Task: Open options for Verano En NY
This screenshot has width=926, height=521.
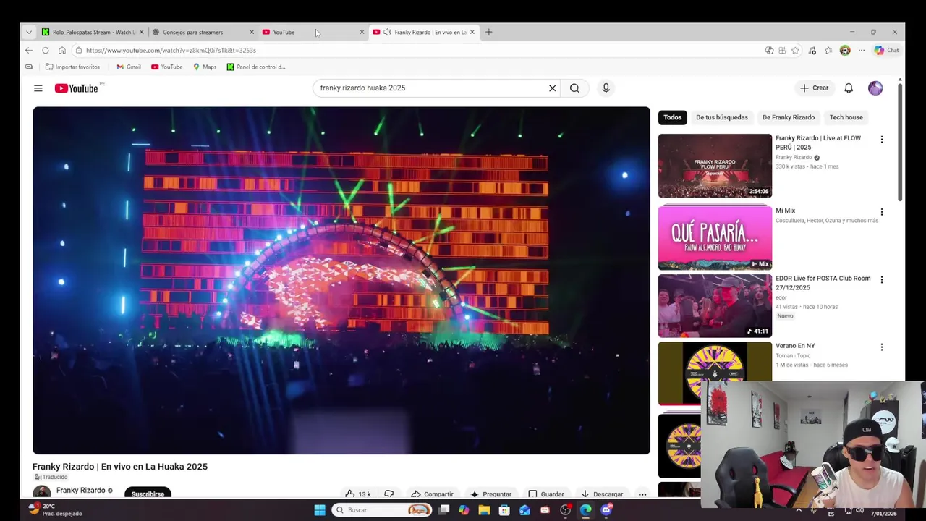Action: (881, 347)
